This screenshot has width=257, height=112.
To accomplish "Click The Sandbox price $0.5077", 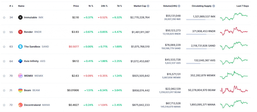I will (74, 46).
